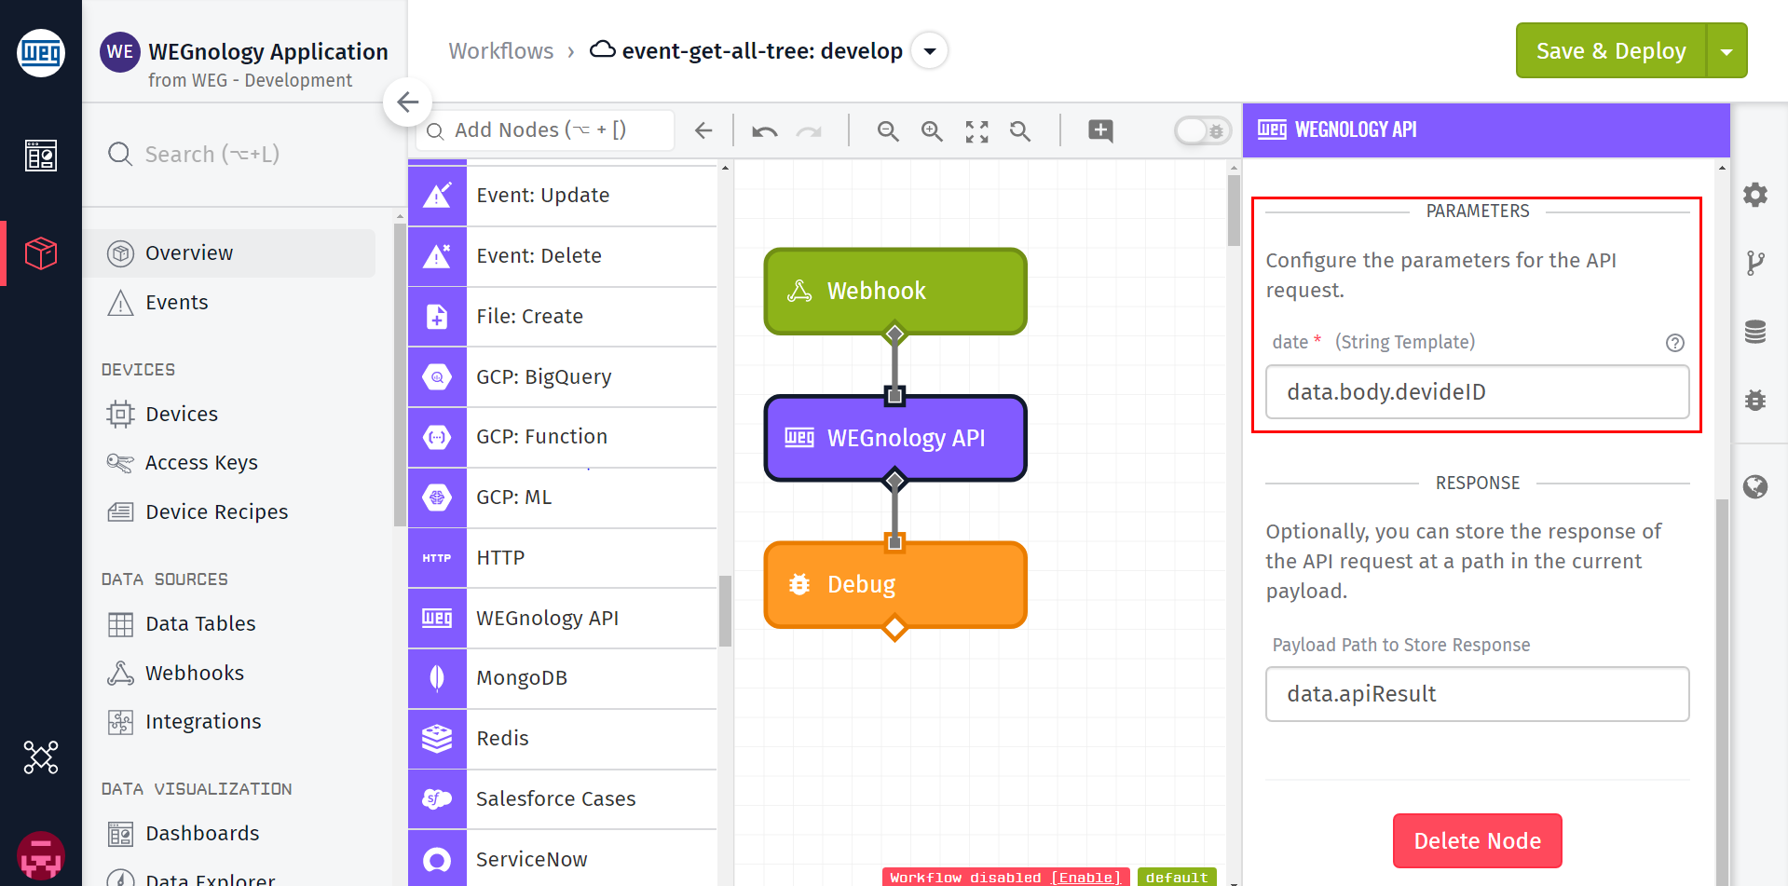The height and width of the screenshot is (886, 1788).
Task: Select the Debug node on the canvas
Action: click(x=895, y=584)
